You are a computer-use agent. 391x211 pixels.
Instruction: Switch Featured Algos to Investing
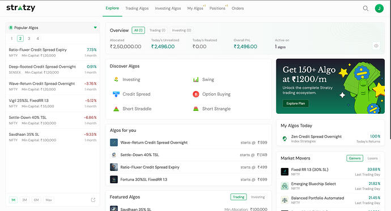[x=258, y=197]
